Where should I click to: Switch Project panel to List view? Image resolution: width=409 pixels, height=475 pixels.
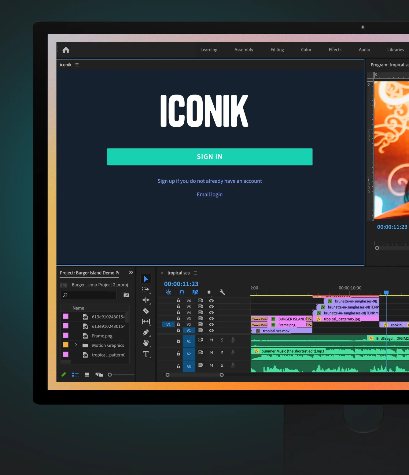coord(75,375)
